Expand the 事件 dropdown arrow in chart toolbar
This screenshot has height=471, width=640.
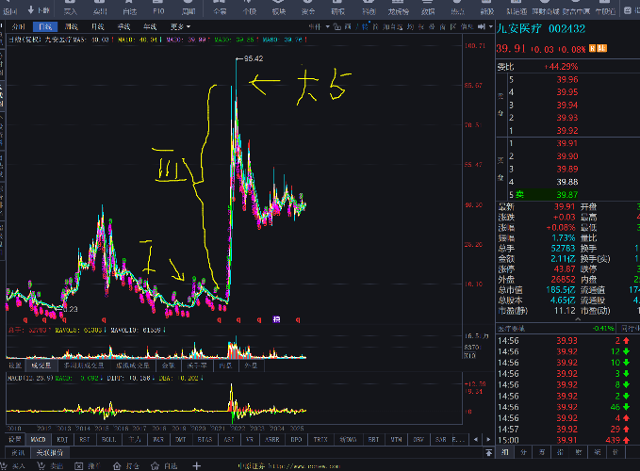click(328, 27)
